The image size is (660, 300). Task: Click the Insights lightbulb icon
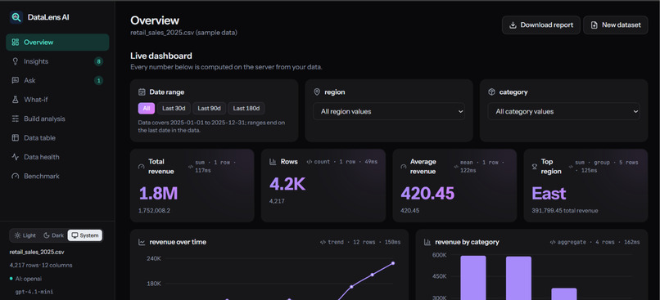pos(16,61)
